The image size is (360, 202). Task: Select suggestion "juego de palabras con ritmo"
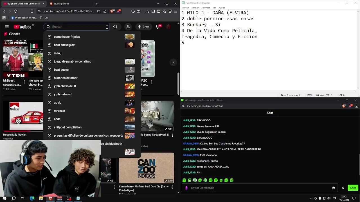click(92, 61)
